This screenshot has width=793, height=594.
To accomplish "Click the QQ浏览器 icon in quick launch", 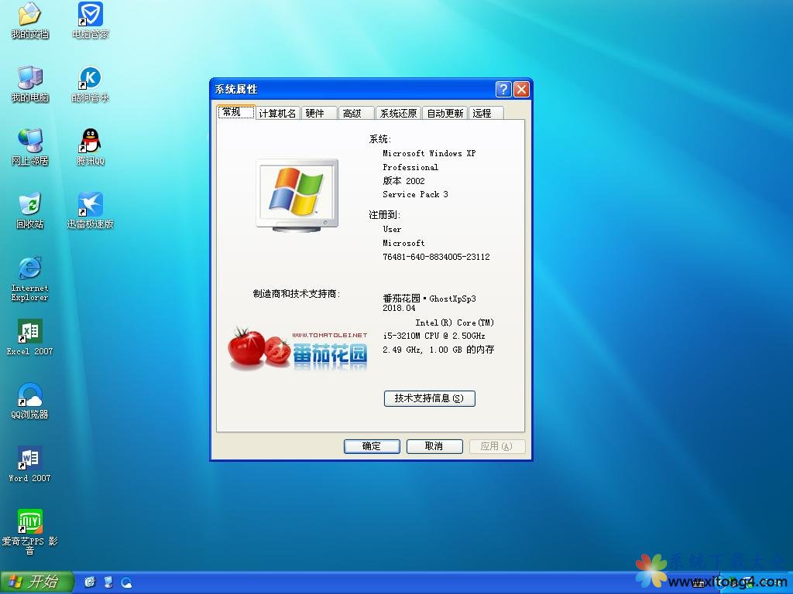I will tap(126, 582).
